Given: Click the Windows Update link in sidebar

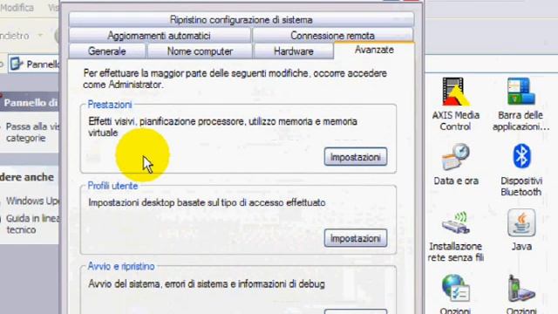Looking at the screenshot, I should coord(33,201).
